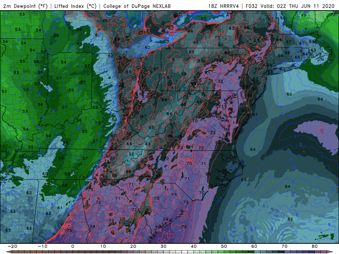Pick the purple colorbar segment above 70
The image size is (339, 254).
(288, 252)
